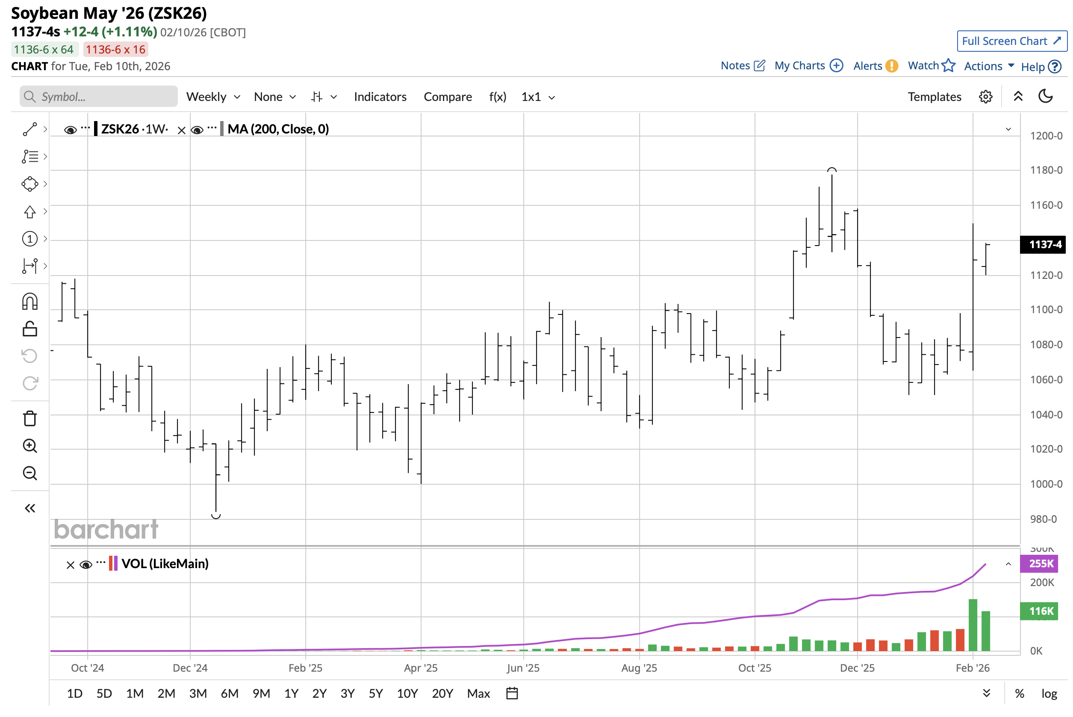Click the unlock drawings padlock icon
The width and height of the screenshot is (1073, 717).
coord(29,329)
